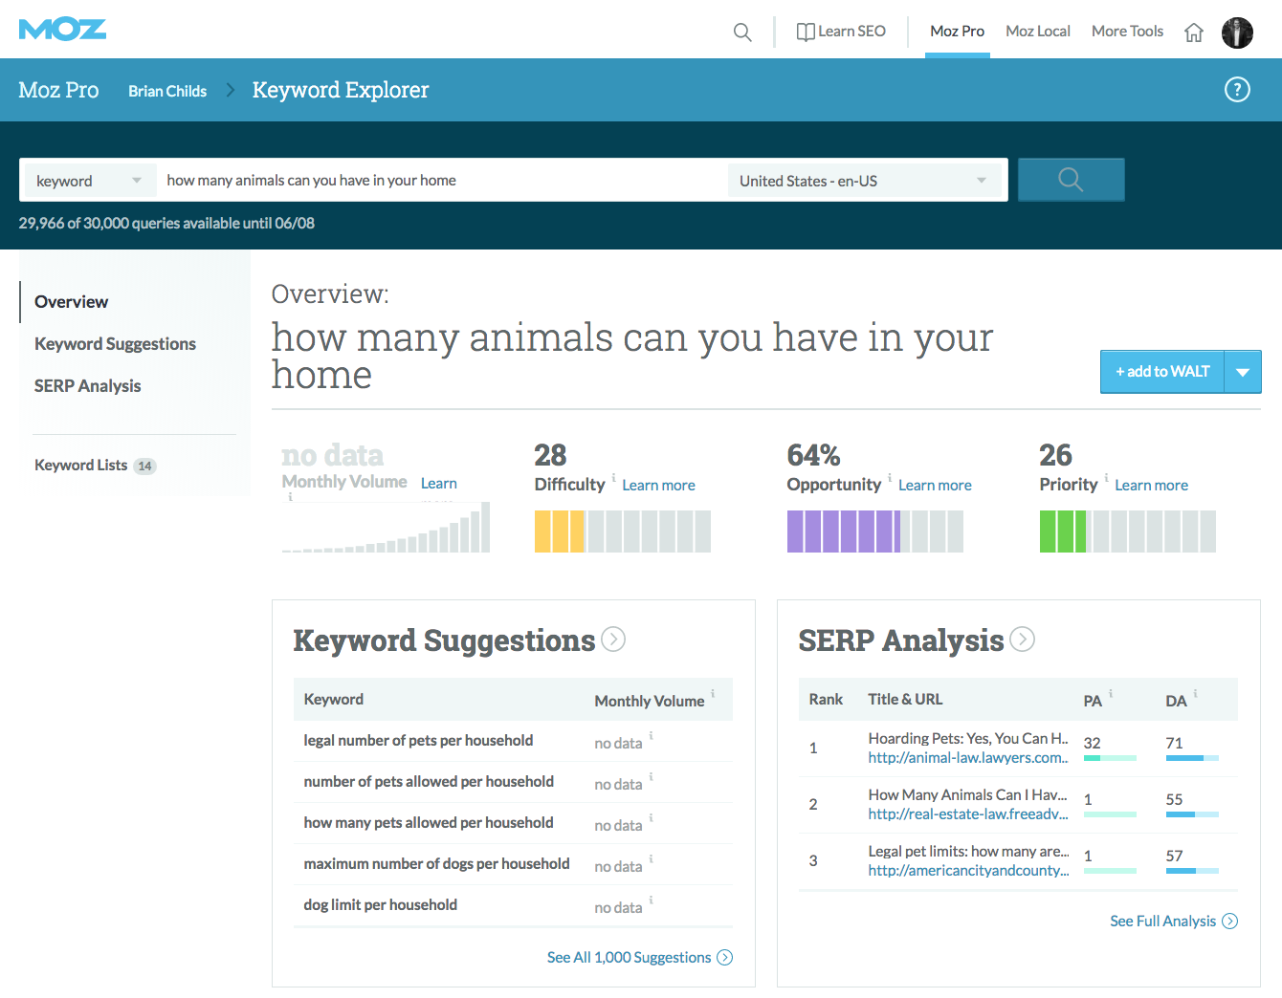The width and height of the screenshot is (1282, 998).
Task: Open search via top magnifier icon
Action: [742, 33]
